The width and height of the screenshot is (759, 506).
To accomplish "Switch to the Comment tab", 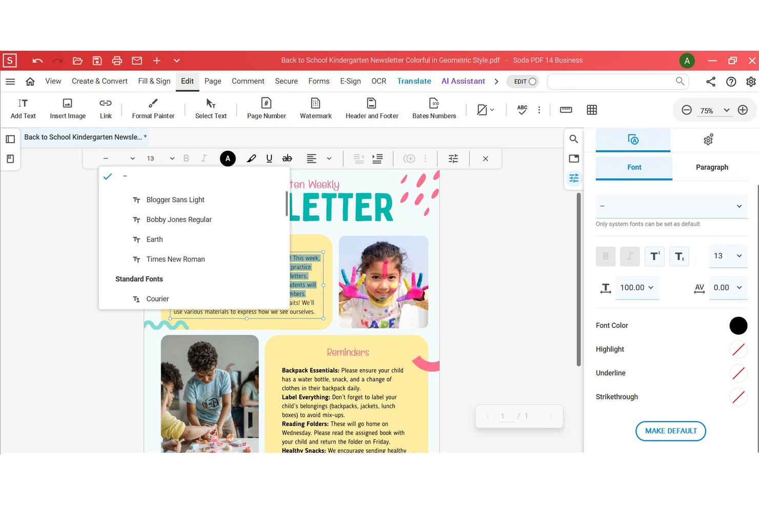I will click(248, 81).
